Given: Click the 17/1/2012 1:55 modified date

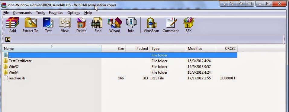Looking at the screenshot, I should (x=199, y=78).
